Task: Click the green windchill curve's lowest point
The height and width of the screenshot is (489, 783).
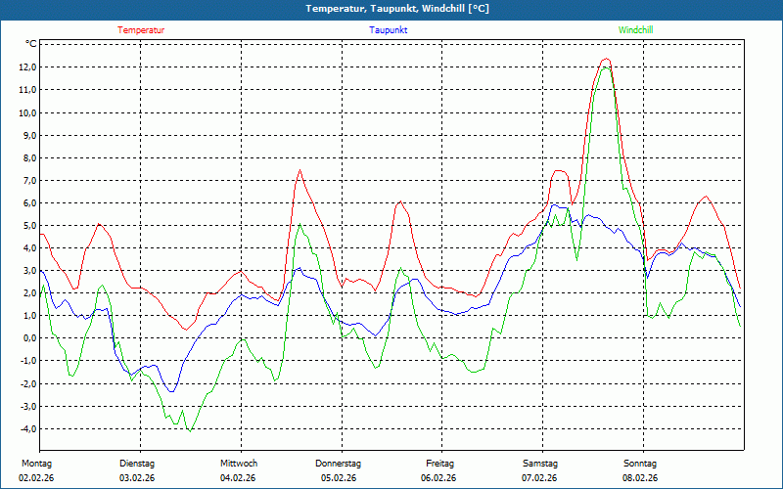Action: pos(189,430)
